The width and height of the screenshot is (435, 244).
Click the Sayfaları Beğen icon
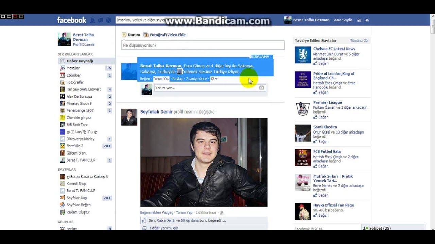(x=62, y=205)
